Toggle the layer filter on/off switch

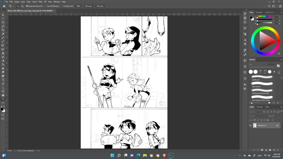(282, 111)
